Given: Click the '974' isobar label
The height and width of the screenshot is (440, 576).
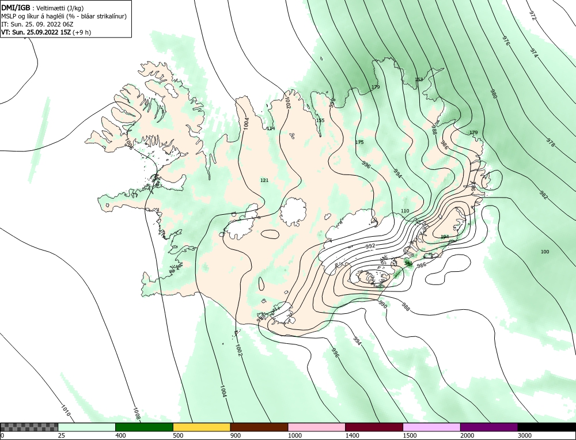Looking at the screenshot, I should coord(534,54).
